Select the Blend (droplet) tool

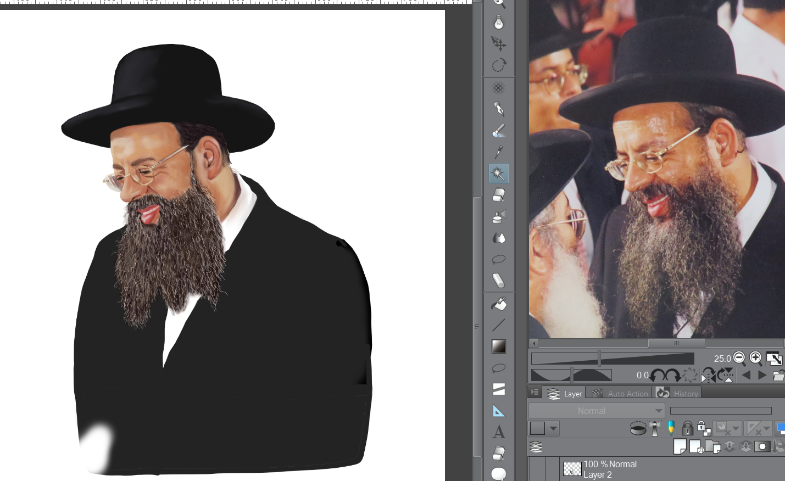pos(499,238)
